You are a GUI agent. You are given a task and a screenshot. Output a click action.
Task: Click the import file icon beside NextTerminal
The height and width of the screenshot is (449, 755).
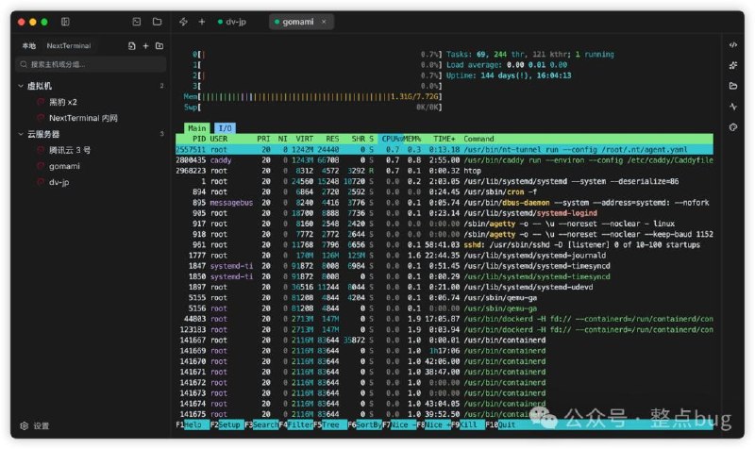click(x=132, y=45)
